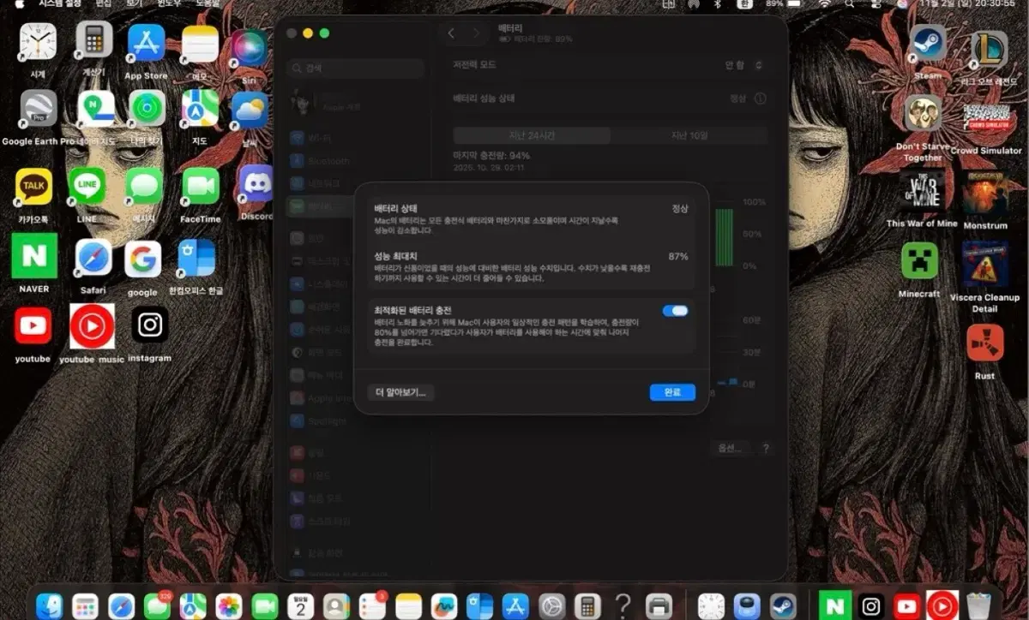
Task: Open the Rust desktop icon
Action: click(984, 343)
